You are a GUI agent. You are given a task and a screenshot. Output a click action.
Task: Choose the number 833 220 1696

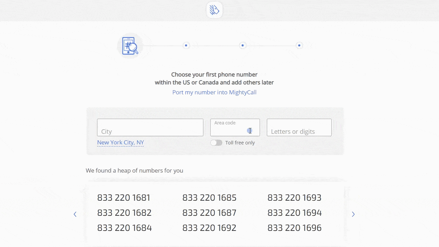[x=294, y=228]
